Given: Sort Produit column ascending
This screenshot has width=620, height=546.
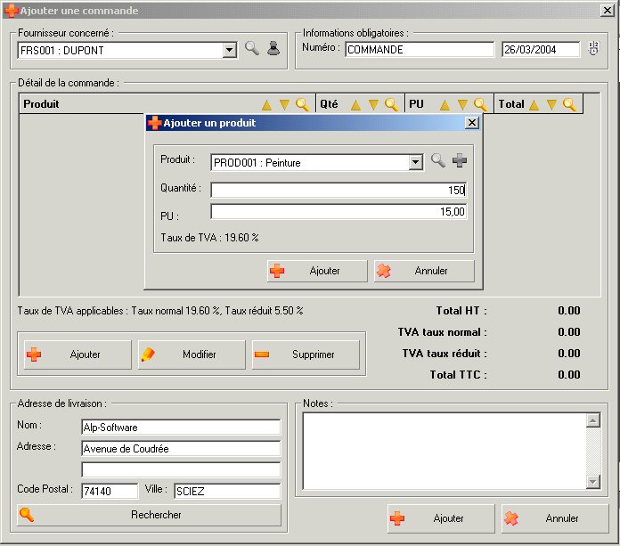Looking at the screenshot, I should (x=267, y=105).
